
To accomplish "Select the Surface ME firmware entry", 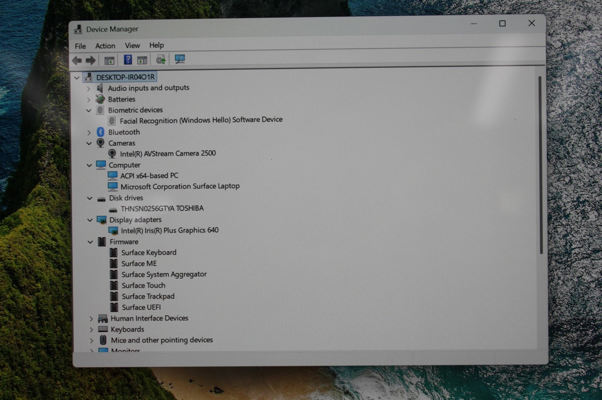I will point(139,264).
